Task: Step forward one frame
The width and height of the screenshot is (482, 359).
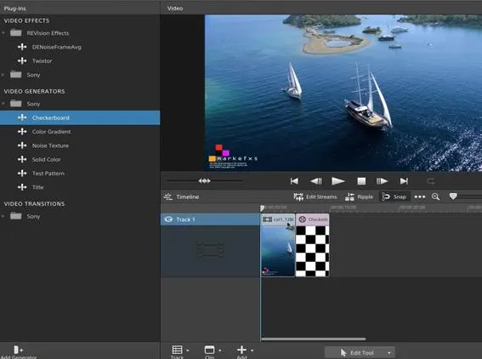Action: [x=382, y=181]
